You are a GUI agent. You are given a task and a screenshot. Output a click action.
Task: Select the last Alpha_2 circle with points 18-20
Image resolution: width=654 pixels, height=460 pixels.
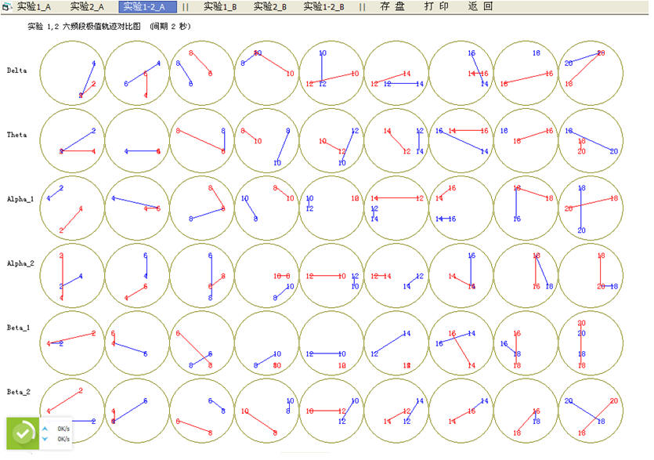[x=591, y=276]
